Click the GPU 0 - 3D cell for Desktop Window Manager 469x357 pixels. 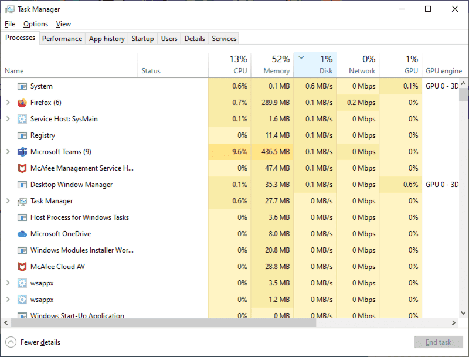click(x=442, y=185)
